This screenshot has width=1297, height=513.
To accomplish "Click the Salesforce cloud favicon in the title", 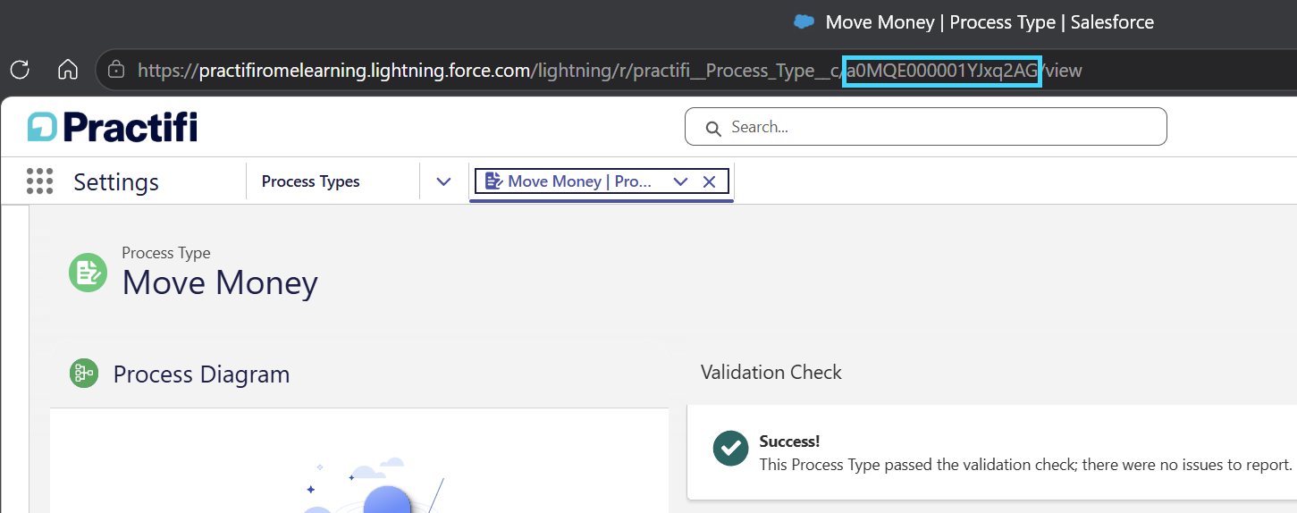I will pyautogui.click(x=804, y=22).
